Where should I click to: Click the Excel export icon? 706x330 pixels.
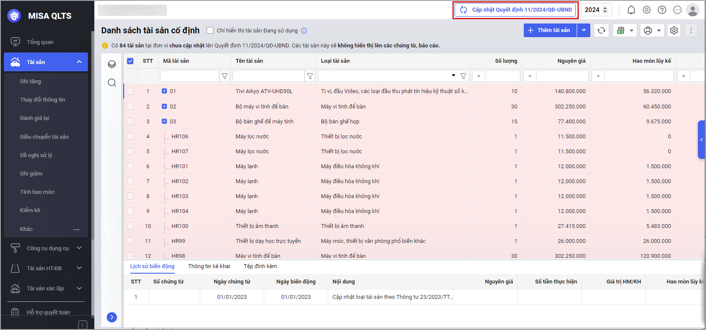click(621, 30)
